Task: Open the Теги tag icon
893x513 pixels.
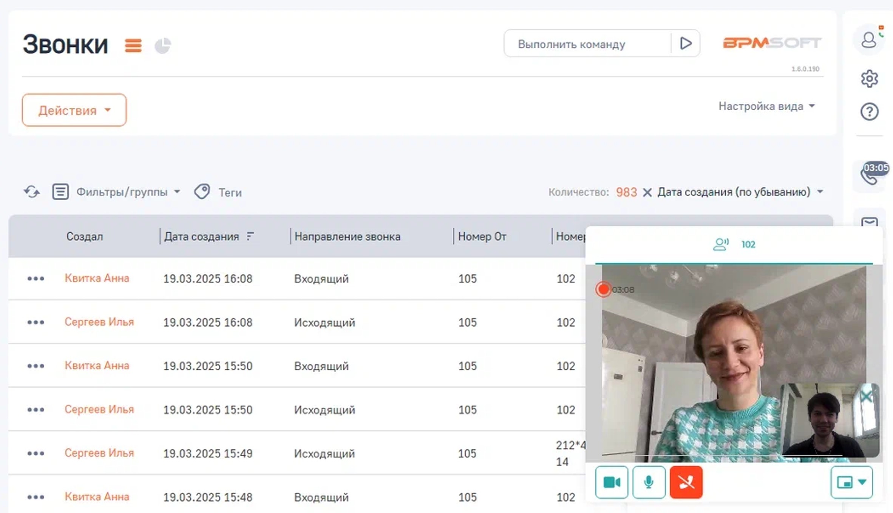Action: point(202,192)
